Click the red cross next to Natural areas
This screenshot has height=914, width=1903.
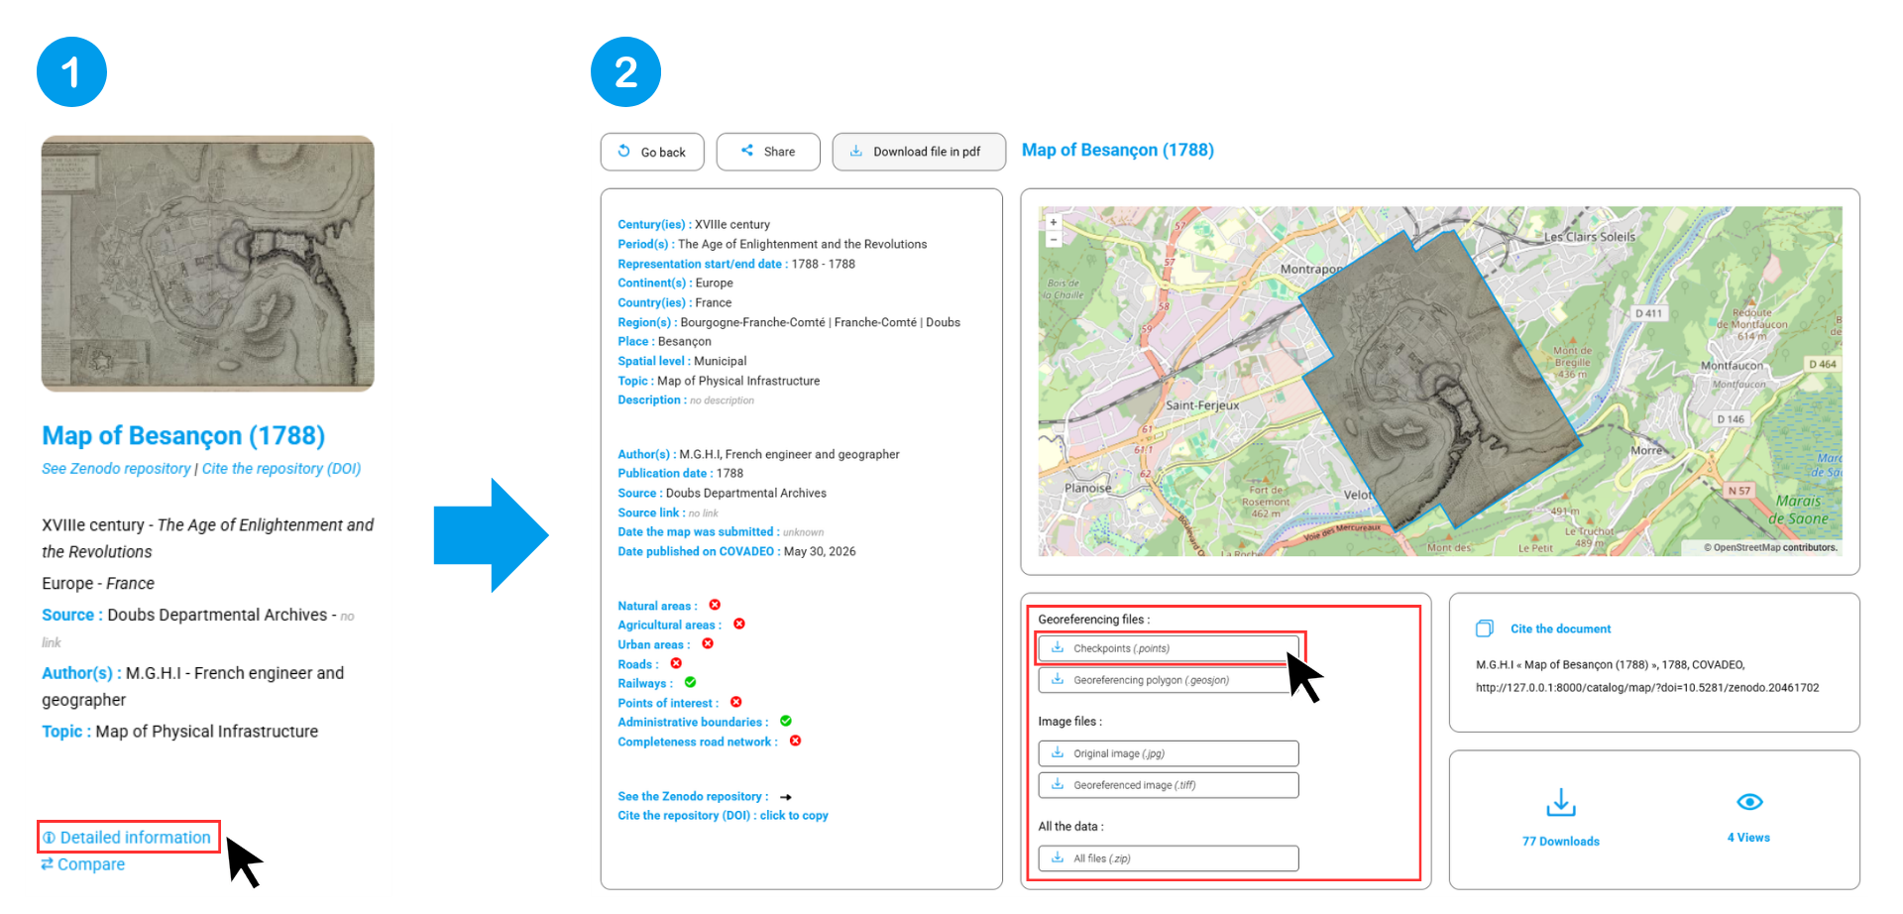pos(715,605)
